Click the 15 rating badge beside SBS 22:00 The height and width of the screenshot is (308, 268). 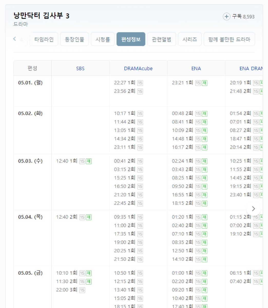82,290
